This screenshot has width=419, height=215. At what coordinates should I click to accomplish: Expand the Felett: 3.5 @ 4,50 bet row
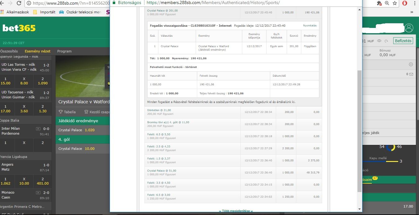234,185
